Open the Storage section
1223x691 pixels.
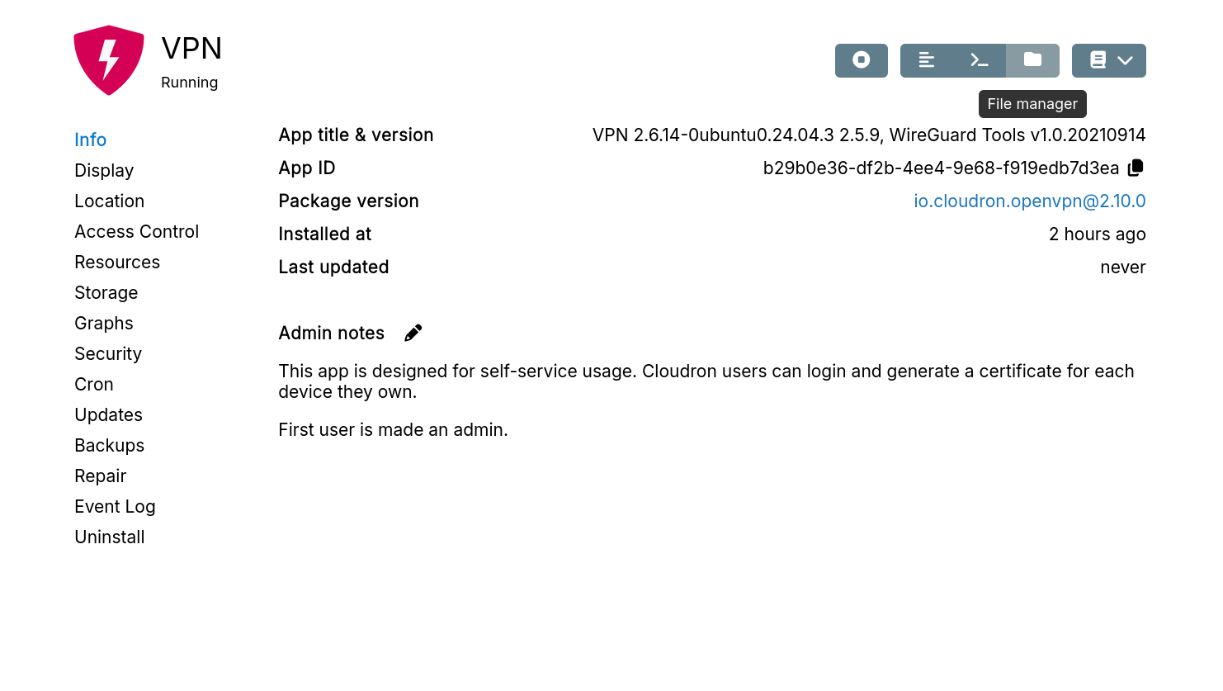pyautogui.click(x=106, y=292)
